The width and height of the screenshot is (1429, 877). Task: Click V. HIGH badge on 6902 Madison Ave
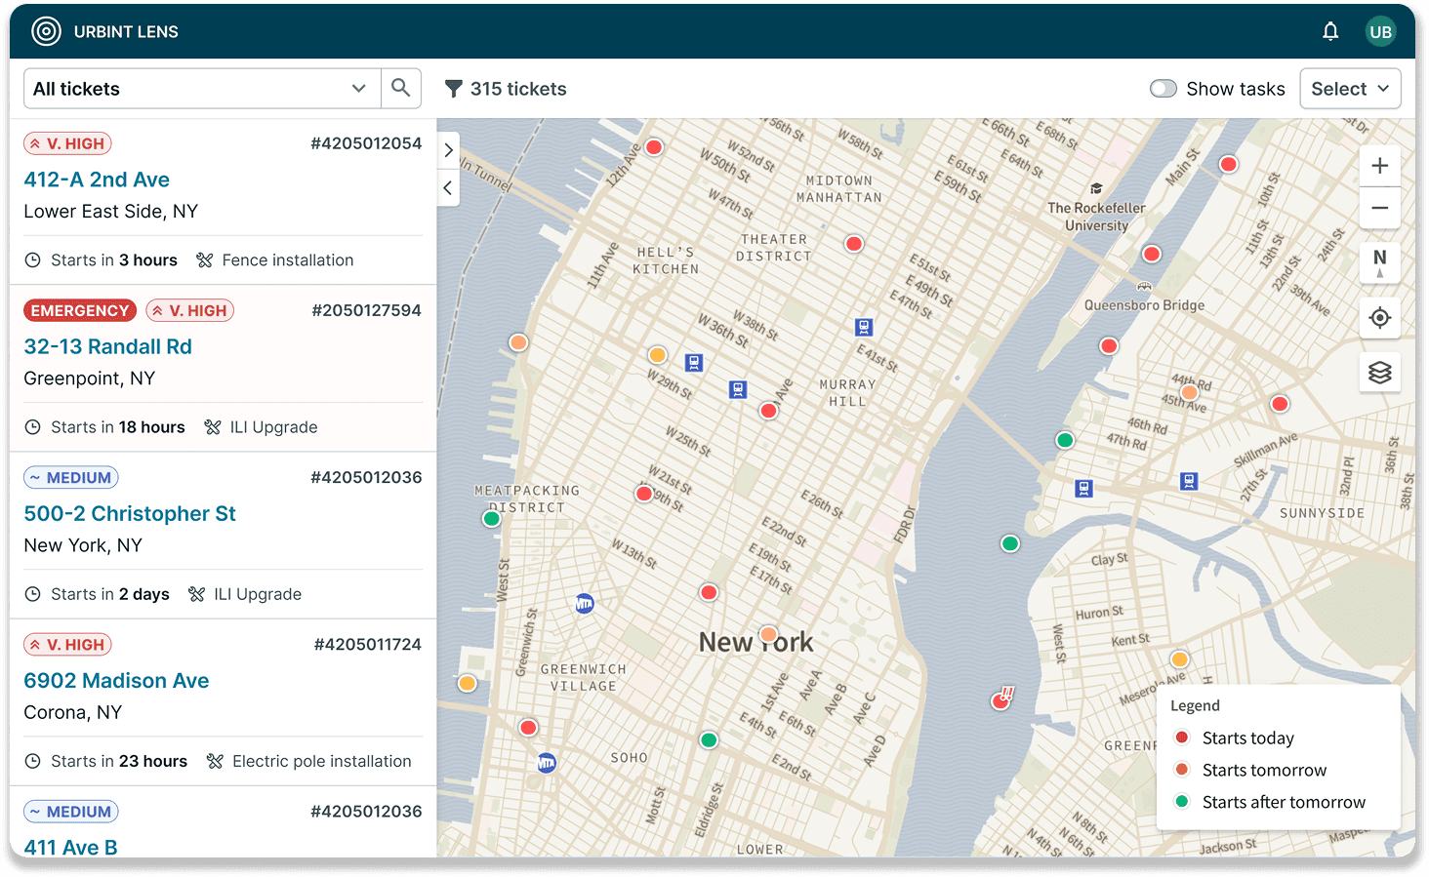[67, 644]
